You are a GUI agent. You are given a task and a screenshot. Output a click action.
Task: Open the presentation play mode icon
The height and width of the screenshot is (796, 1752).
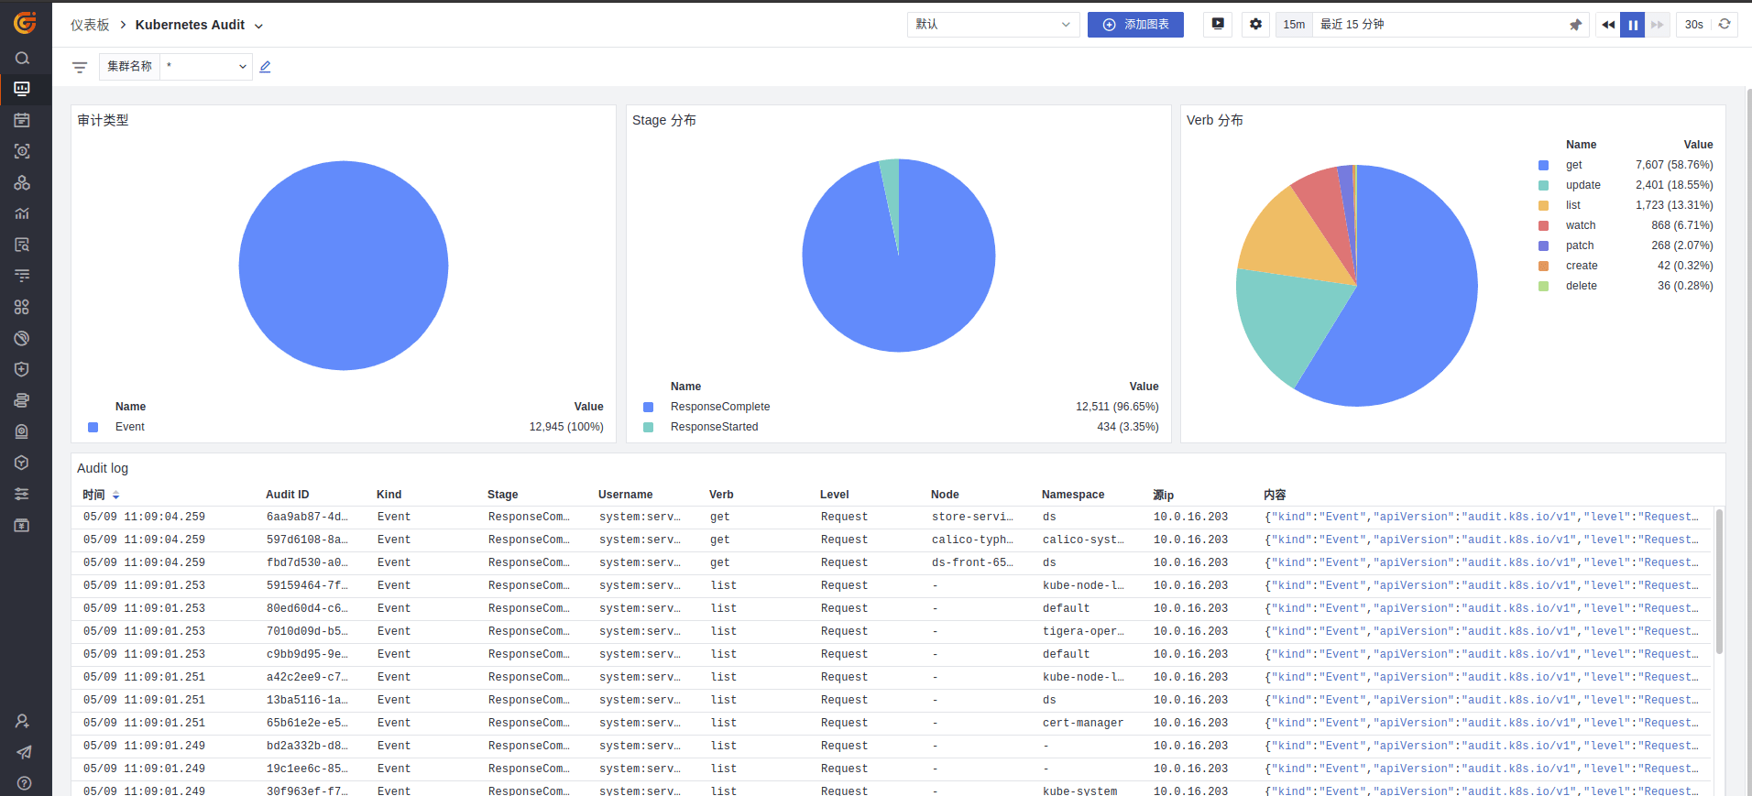point(1218,24)
